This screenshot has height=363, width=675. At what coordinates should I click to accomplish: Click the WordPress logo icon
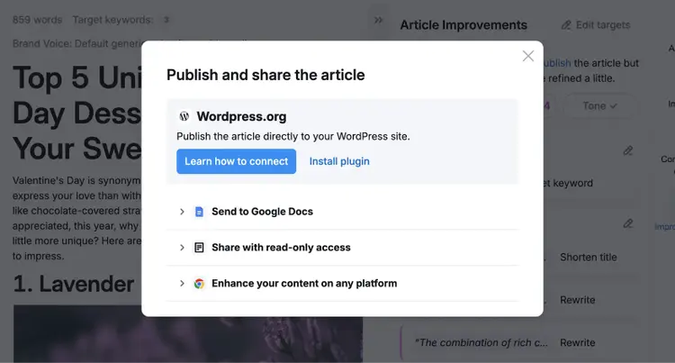[184, 116]
